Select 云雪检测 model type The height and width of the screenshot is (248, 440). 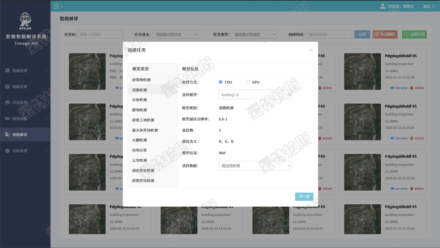pyautogui.click(x=140, y=160)
